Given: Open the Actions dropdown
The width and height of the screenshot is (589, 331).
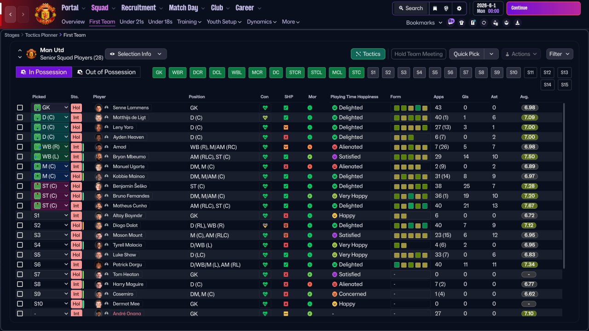Looking at the screenshot, I should (x=521, y=54).
